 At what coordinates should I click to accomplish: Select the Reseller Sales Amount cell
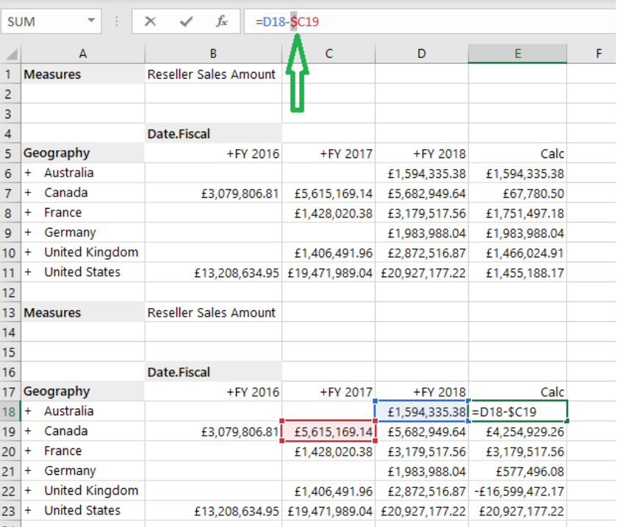point(212,74)
